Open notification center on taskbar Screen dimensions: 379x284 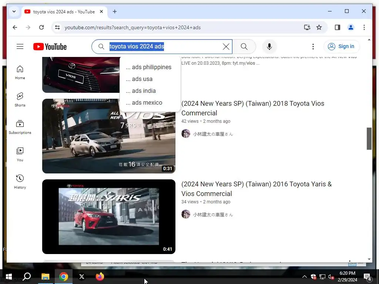point(368,277)
